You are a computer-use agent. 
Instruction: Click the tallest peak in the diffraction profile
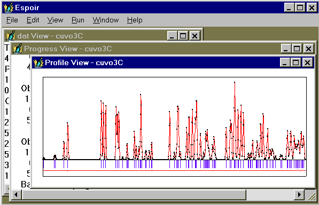click(x=235, y=82)
